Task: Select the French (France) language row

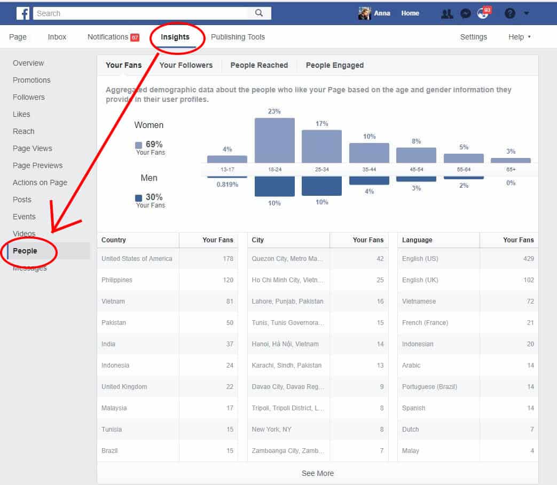Action: (468, 322)
